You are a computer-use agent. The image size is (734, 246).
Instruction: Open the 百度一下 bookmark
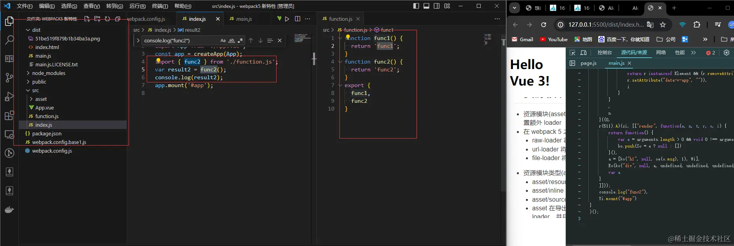click(624, 39)
